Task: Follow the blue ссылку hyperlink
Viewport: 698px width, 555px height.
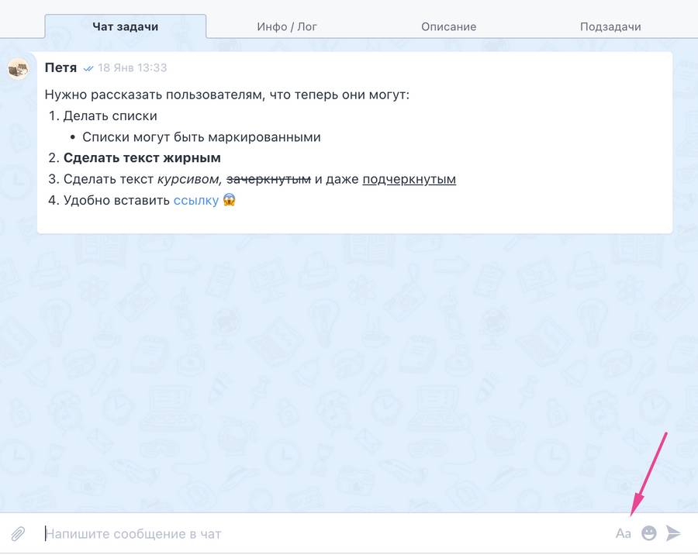Action: coord(195,200)
